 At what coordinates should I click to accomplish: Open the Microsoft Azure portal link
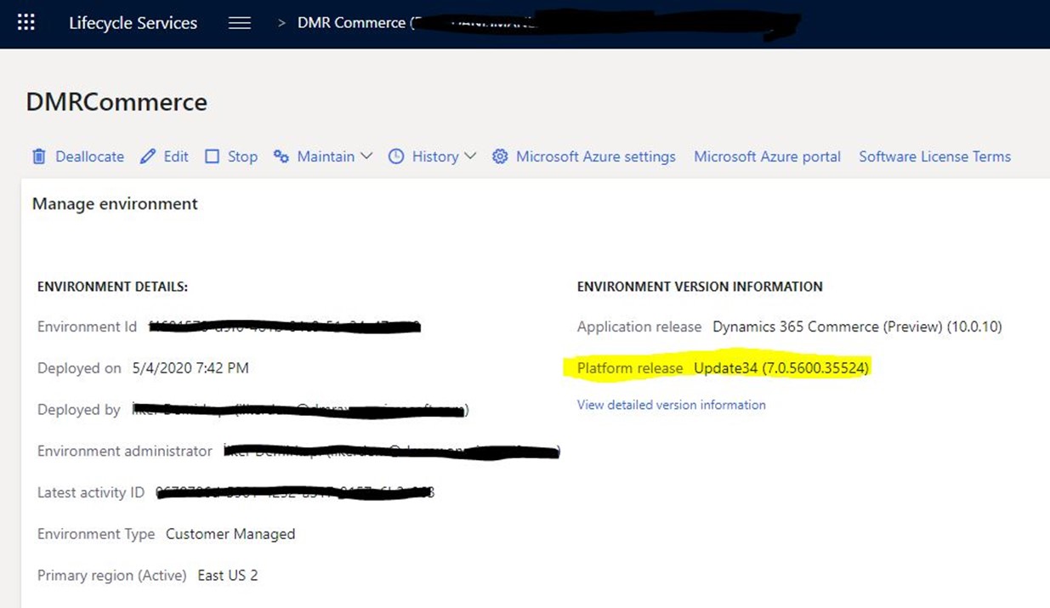[x=767, y=156]
